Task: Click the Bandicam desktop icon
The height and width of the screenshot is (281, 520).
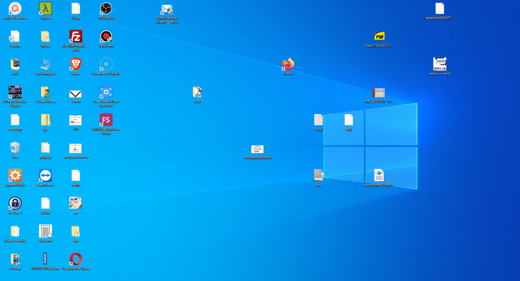Action: pyautogui.click(x=106, y=36)
